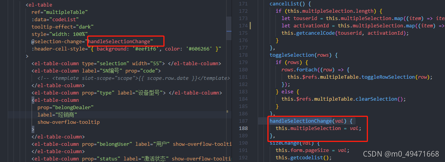The height and width of the screenshot is (162, 445).
Task: Click line number 178 in the gutter
Action: (243, 55)
